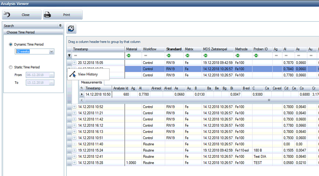
Task: Click the Proben ID filter ABC icon
Action: coord(256,55)
